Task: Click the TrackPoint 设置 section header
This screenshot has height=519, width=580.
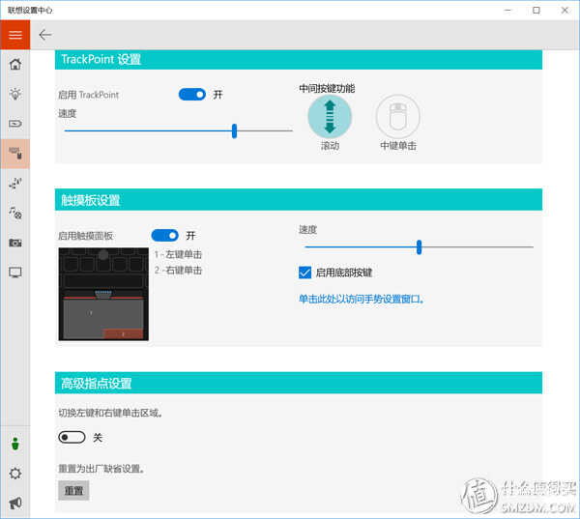Action: coord(299,59)
